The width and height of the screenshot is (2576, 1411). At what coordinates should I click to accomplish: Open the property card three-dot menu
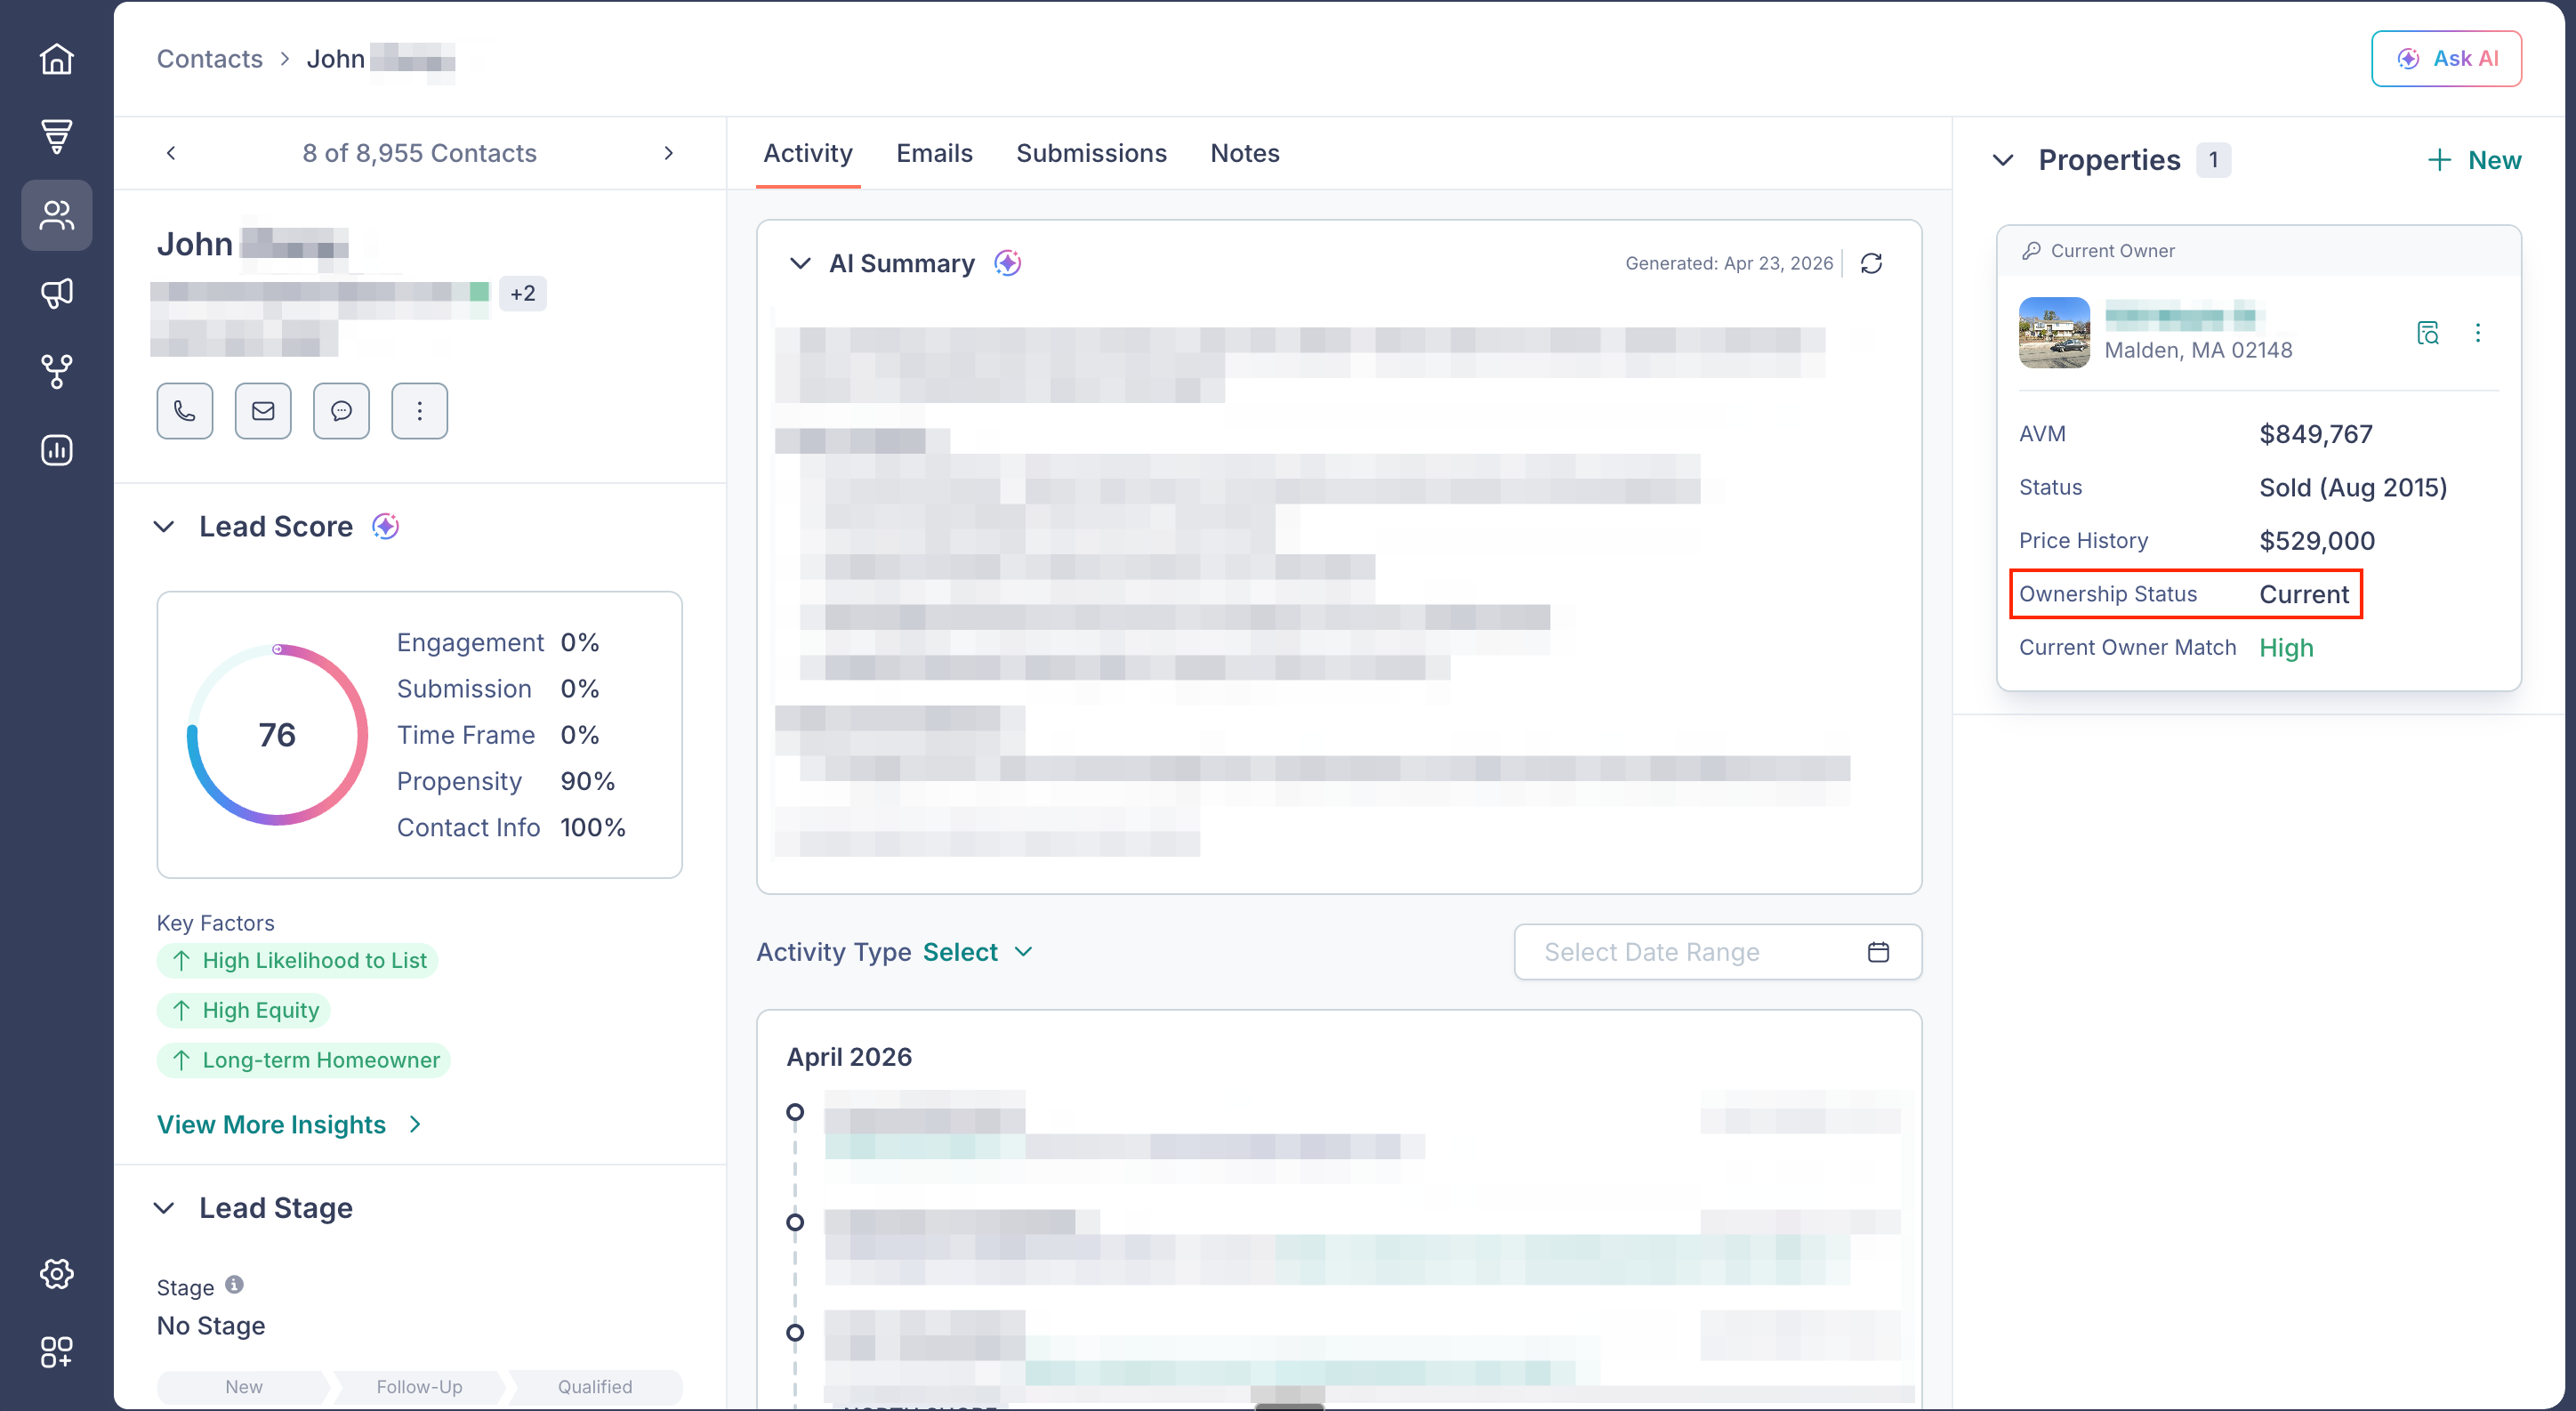(x=2478, y=333)
